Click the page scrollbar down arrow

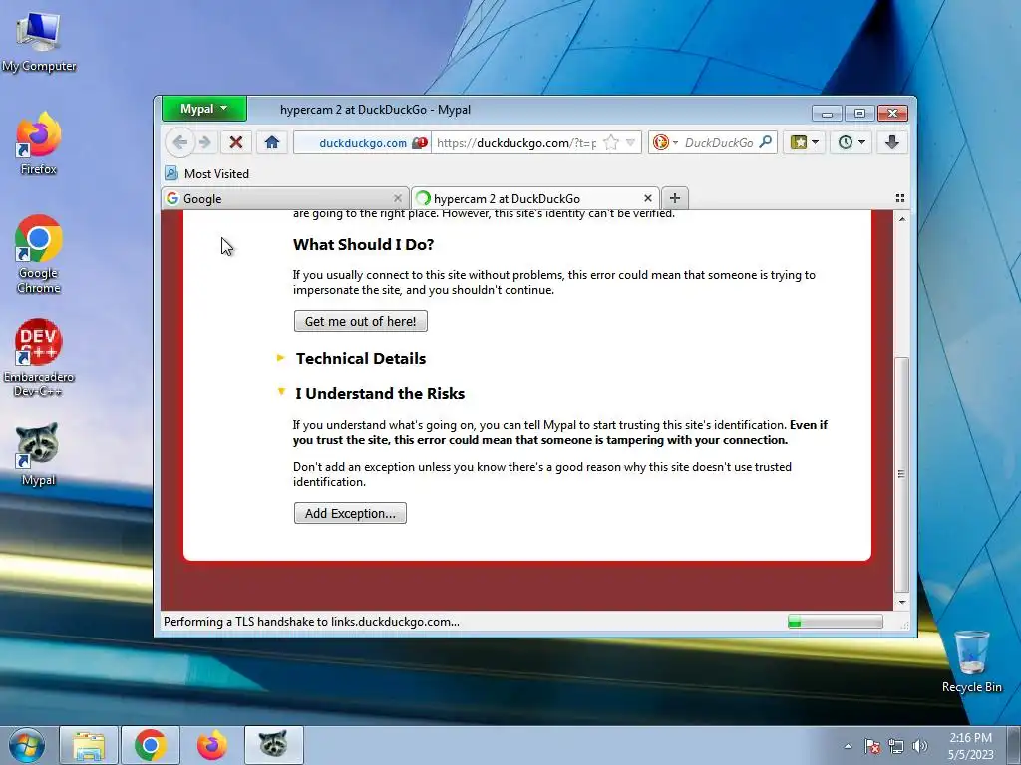[x=901, y=602]
